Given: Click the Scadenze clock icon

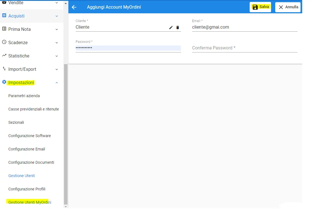Looking at the screenshot, I should pos(4,42).
